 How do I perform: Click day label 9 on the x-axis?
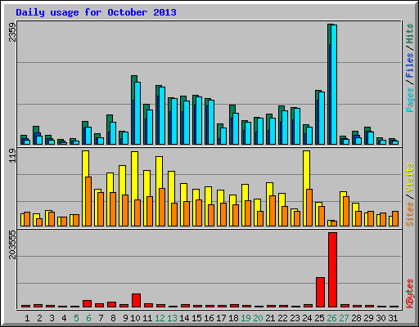[125, 318]
